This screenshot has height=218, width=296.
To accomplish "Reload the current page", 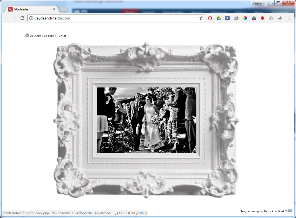I will point(22,18).
